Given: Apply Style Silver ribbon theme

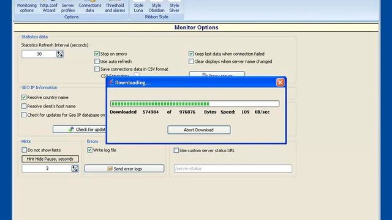Looking at the screenshot, I should click(x=174, y=7).
